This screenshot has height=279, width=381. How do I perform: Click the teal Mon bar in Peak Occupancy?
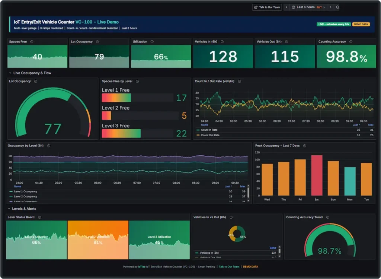pyautogui.click(x=350, y=181)
